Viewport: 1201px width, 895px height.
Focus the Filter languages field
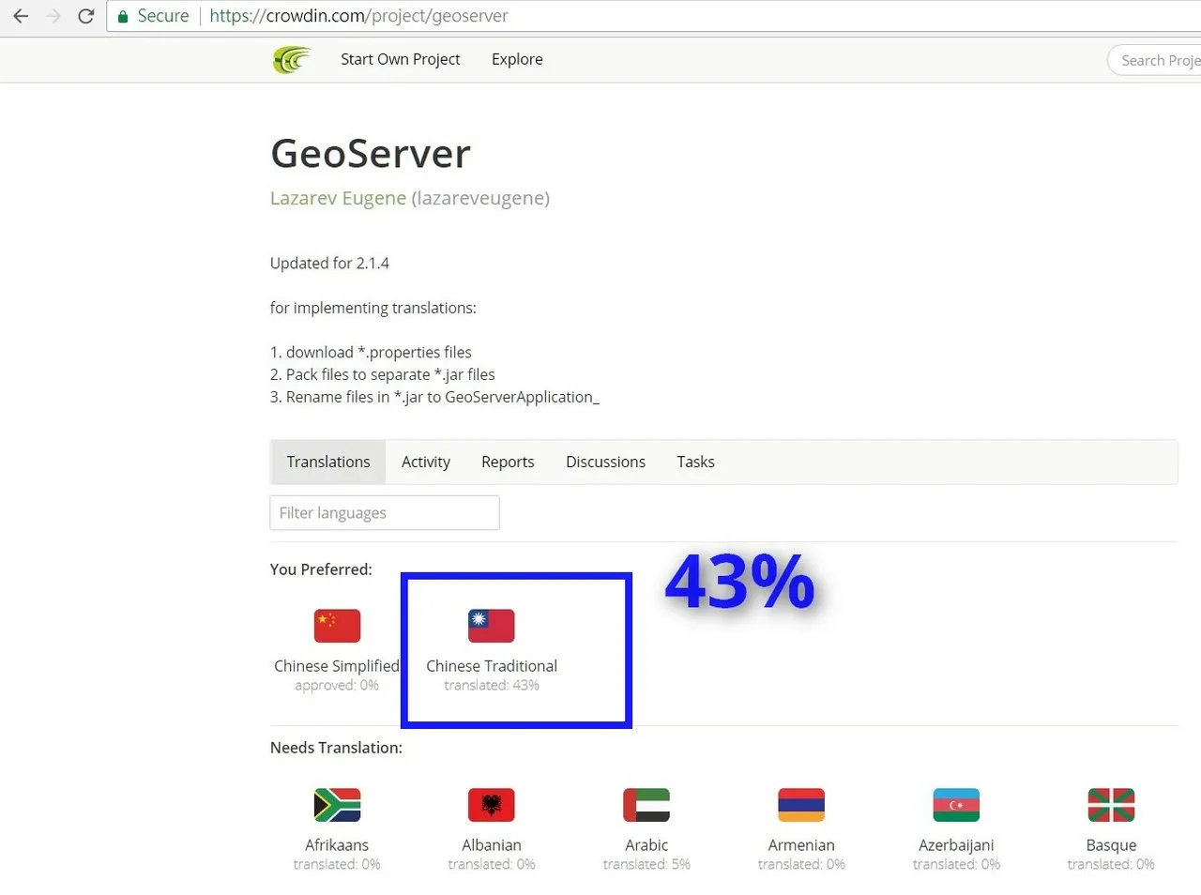pos(385,513)
